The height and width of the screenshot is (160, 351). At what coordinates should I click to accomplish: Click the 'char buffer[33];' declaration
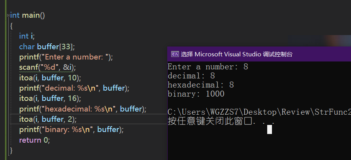(47, 47)
